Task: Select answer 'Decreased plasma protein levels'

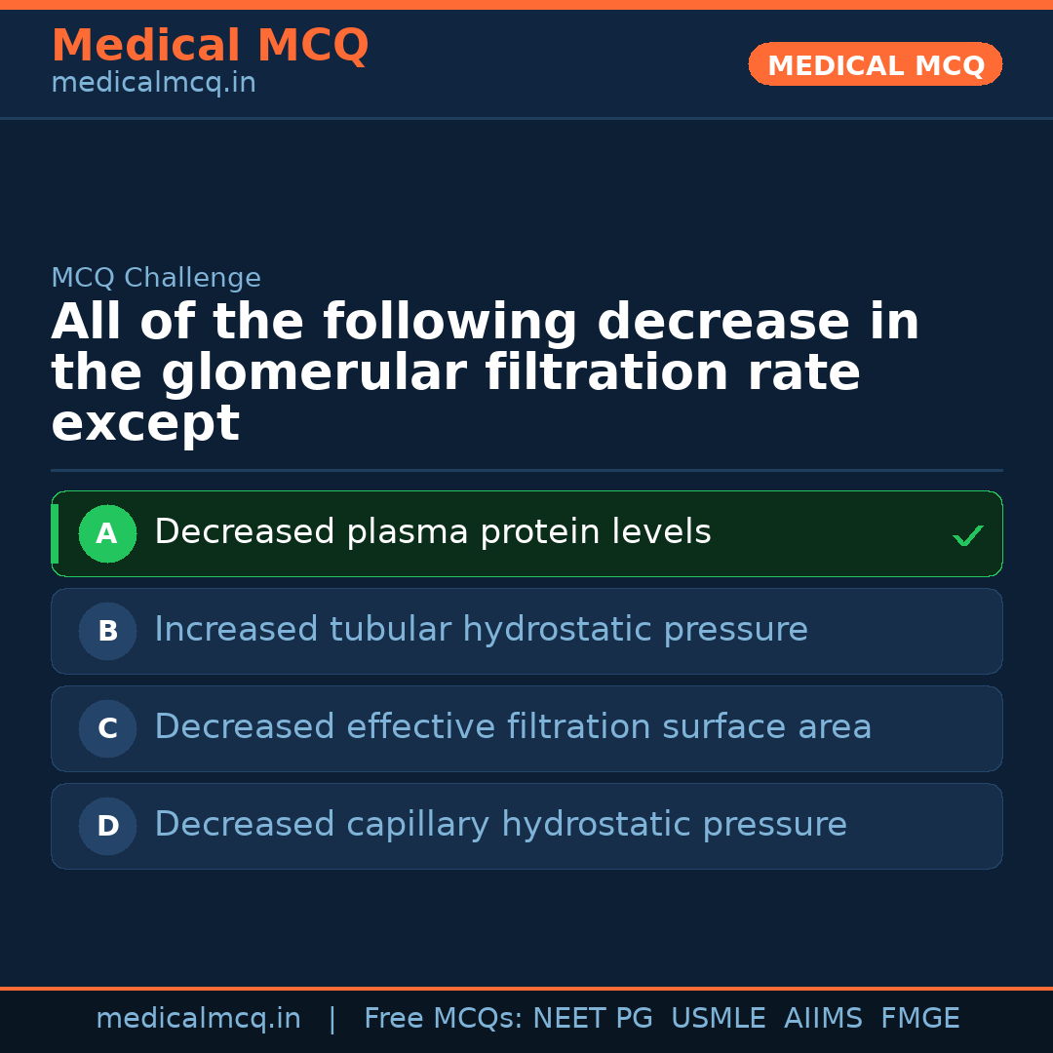Action: 432,532
